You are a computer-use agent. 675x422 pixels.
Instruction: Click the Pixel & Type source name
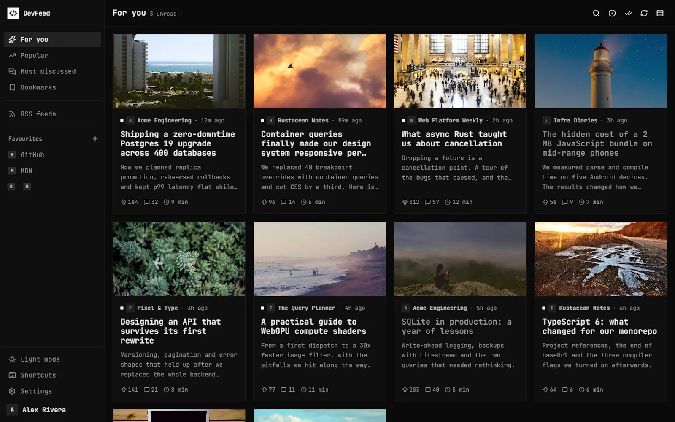click(x=157, y=308)
